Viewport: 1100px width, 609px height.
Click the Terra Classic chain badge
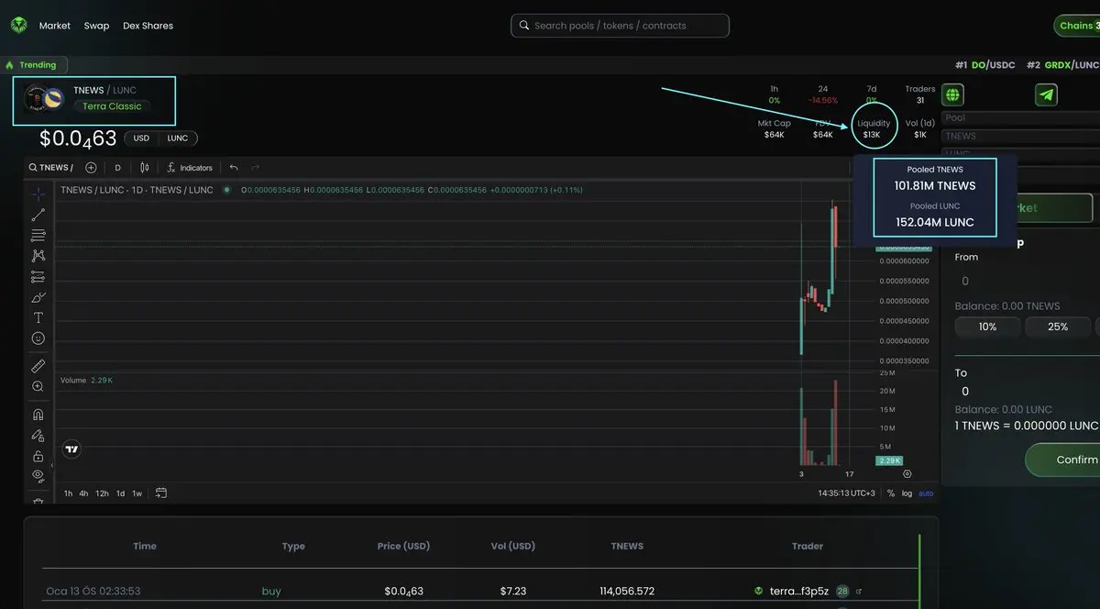pyautogui.click(x=112, y=106)
